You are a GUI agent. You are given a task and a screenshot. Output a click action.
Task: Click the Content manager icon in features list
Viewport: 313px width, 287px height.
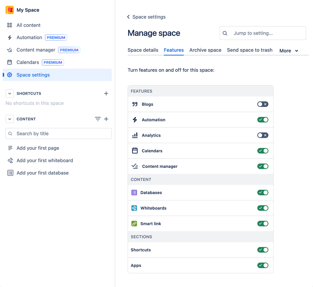[135, 166]
